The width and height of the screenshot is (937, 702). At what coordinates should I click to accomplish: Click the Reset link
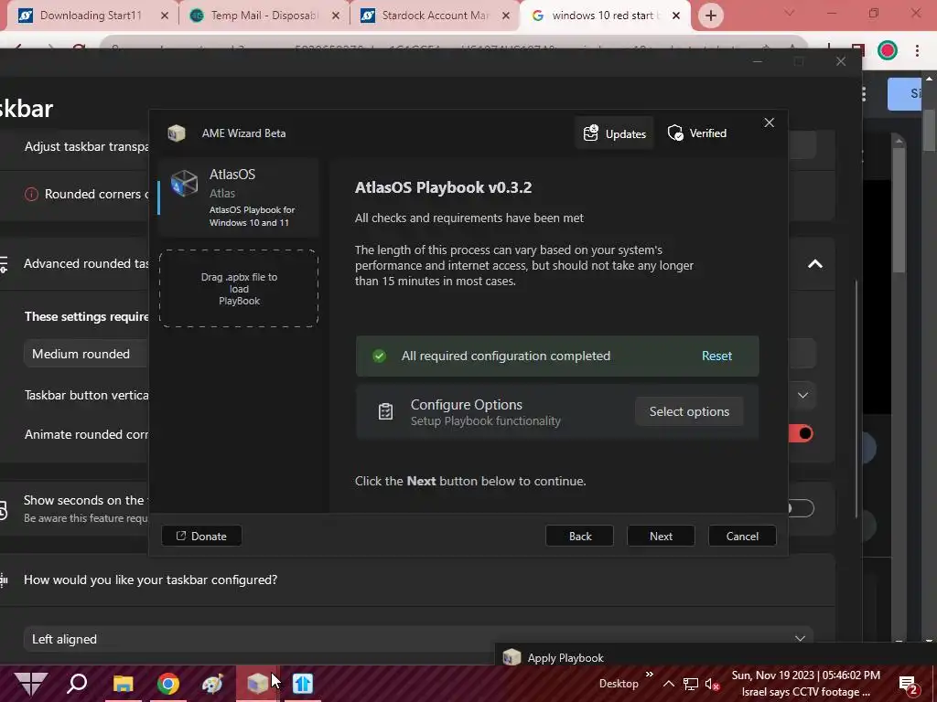716,356
